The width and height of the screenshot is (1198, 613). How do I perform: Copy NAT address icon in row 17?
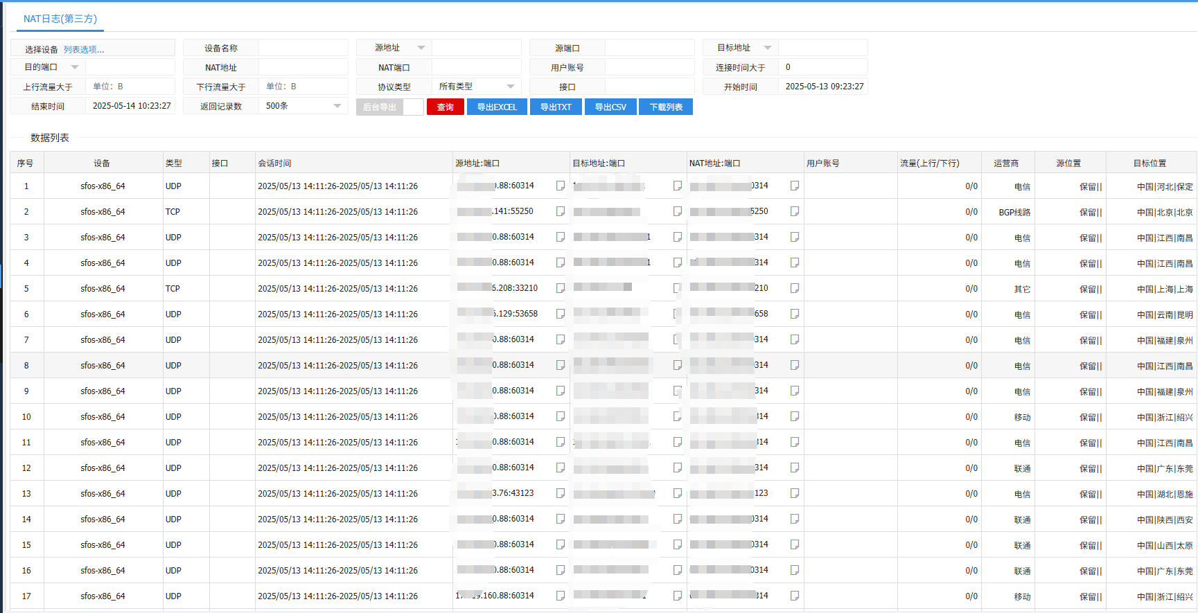coord(795,596)
